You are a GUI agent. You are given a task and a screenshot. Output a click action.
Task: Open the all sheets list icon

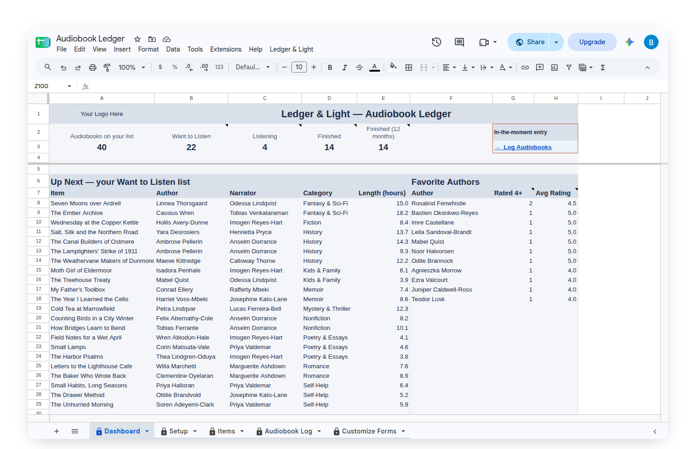(75, 431)
